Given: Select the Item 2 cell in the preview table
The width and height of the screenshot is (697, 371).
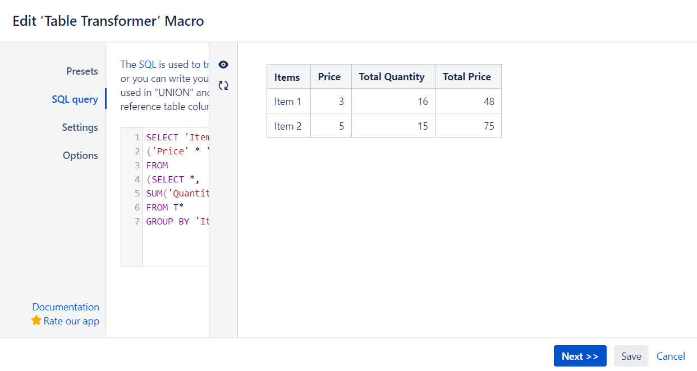Looking at the screenshot, I should (288, 126).
